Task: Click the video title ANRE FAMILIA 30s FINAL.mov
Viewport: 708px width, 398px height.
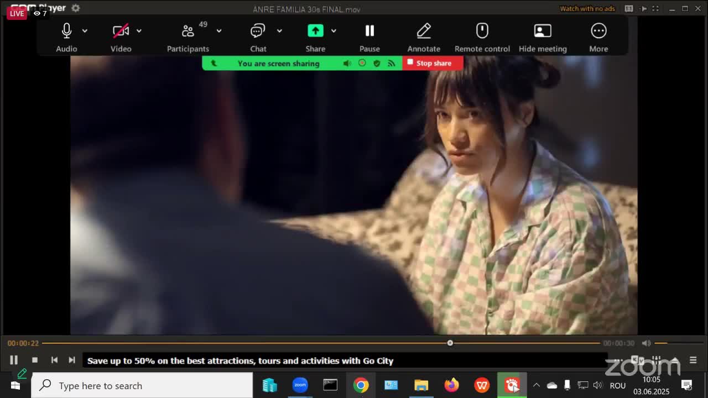Action: [306, 9]
